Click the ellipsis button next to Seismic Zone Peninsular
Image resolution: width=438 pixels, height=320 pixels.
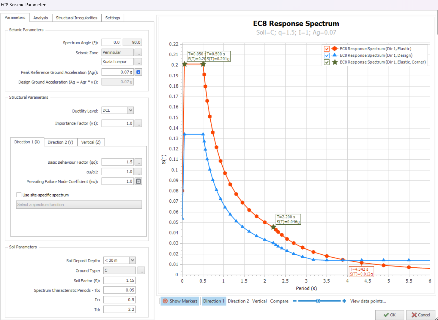138,53
